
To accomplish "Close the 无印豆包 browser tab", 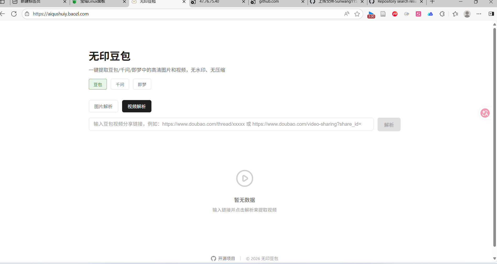I will pos(184,2).
